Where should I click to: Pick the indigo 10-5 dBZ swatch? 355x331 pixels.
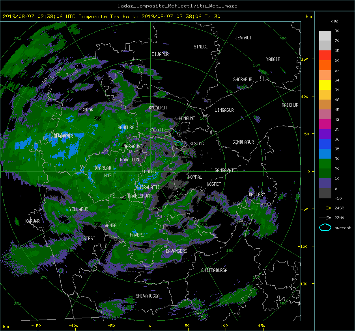[325, 183]
